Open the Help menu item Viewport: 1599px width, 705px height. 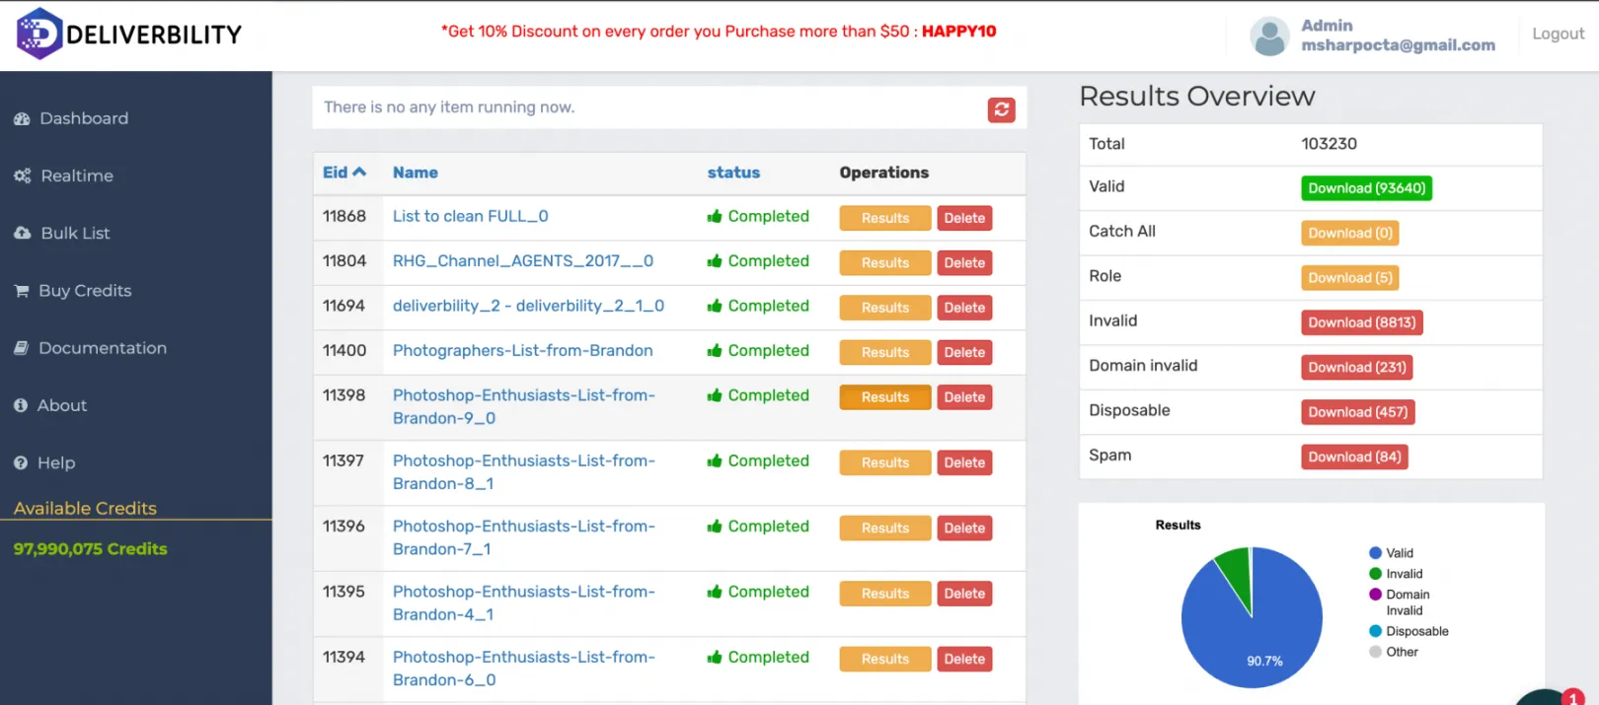pos(56,461)
